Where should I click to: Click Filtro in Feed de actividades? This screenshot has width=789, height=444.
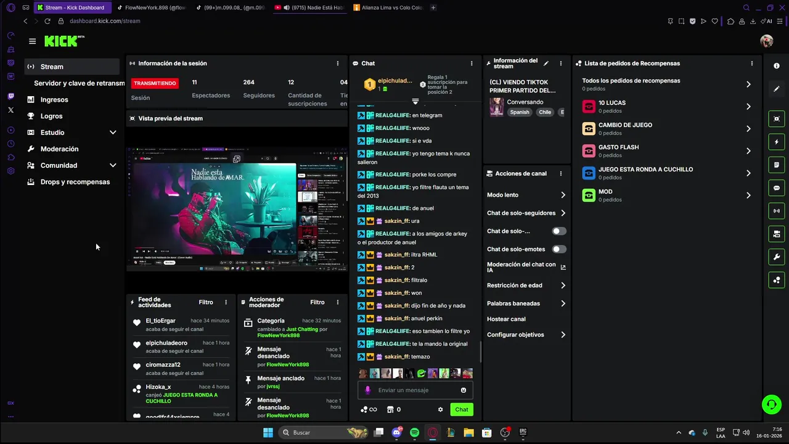(x=206, y=303)
